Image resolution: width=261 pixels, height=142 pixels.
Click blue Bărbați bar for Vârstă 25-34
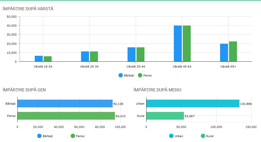point(85,57)
